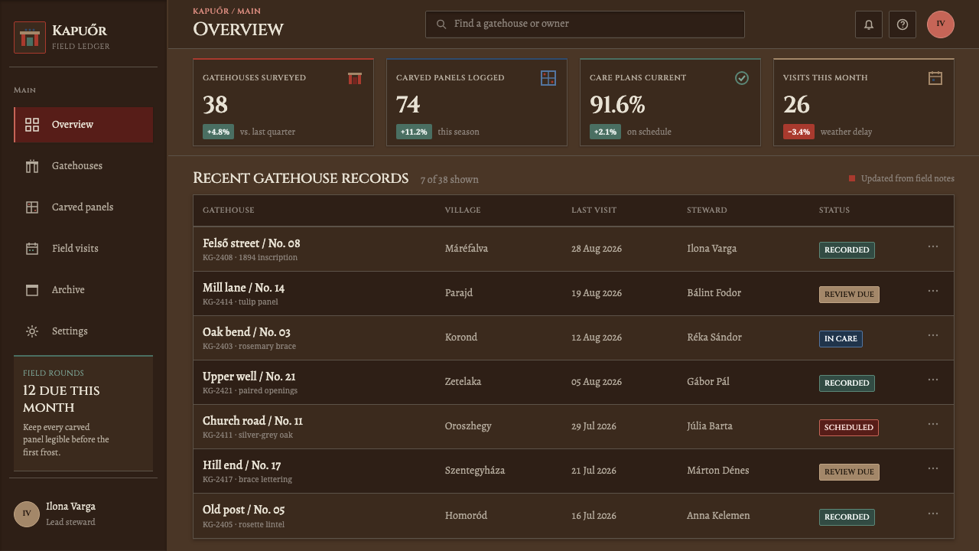The height and width of the screenshot is (551, 979).
Task: Click the Korond village cell
Action: 461,337
